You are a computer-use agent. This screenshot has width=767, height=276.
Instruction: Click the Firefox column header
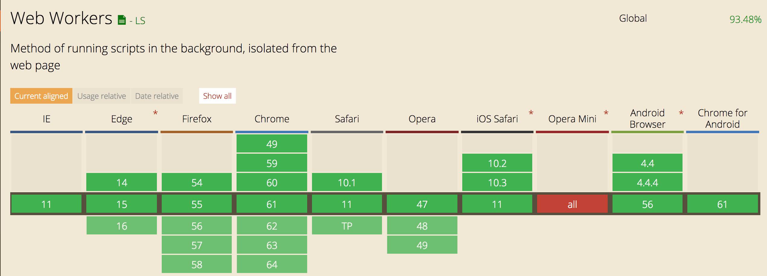click(197, 119)
